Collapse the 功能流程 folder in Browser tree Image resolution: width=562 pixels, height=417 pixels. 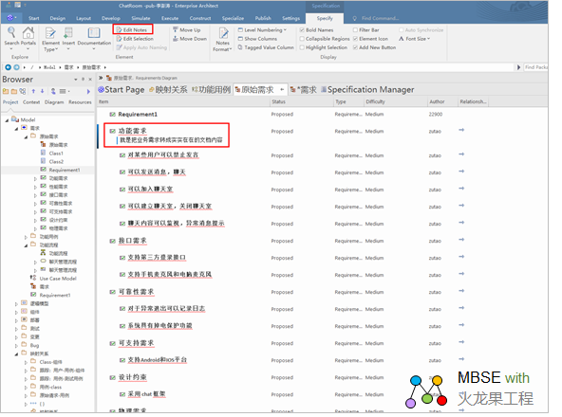(x=26, y=245)
